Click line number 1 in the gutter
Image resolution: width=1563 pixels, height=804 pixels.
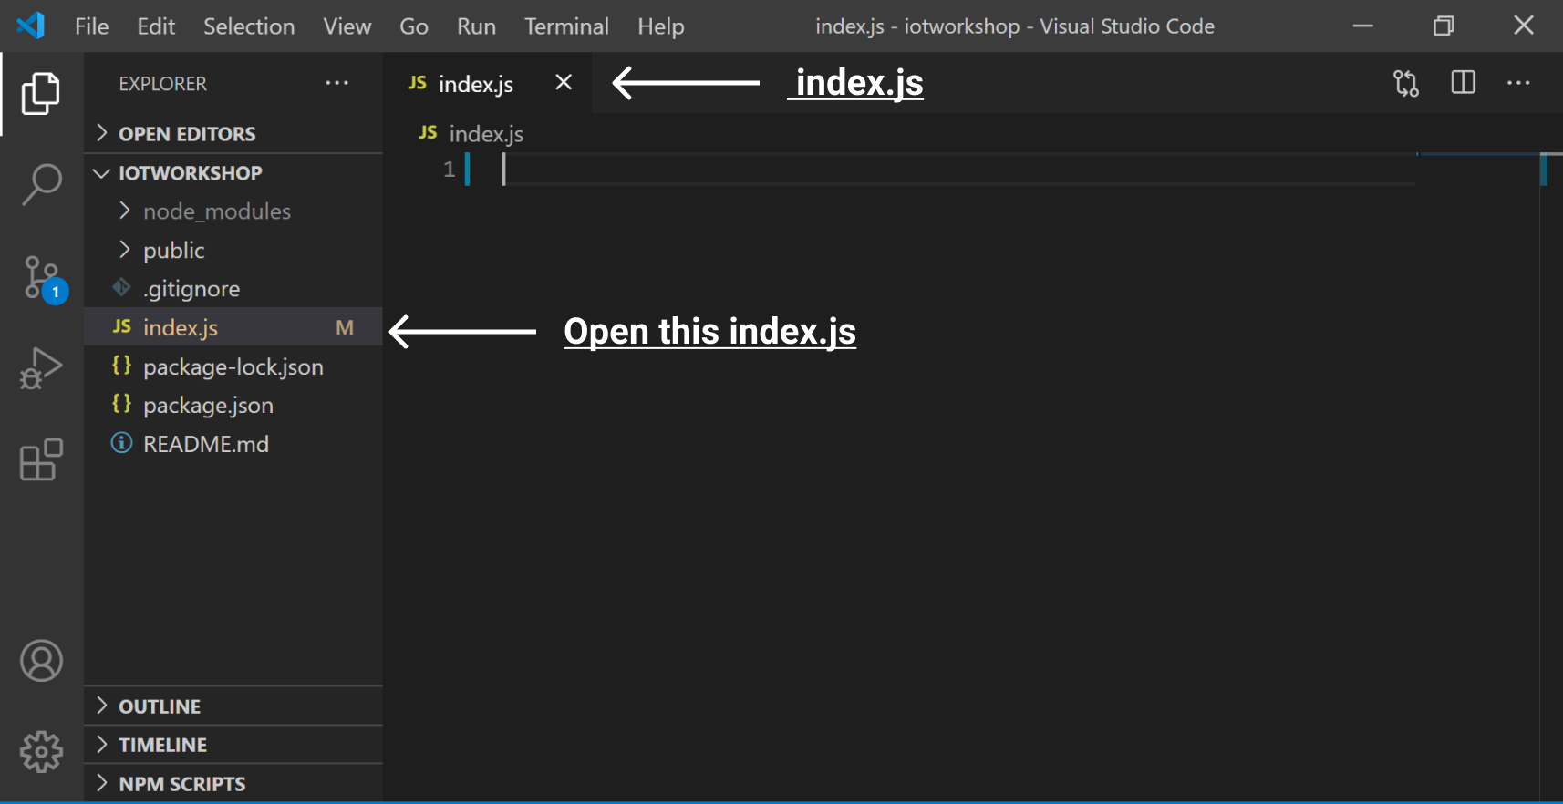point(449,169)
